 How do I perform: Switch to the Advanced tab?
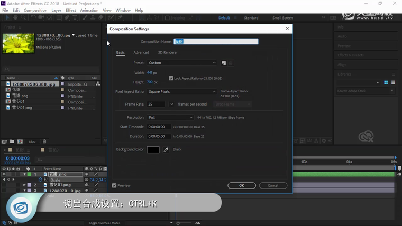click(x=141, y=53)
